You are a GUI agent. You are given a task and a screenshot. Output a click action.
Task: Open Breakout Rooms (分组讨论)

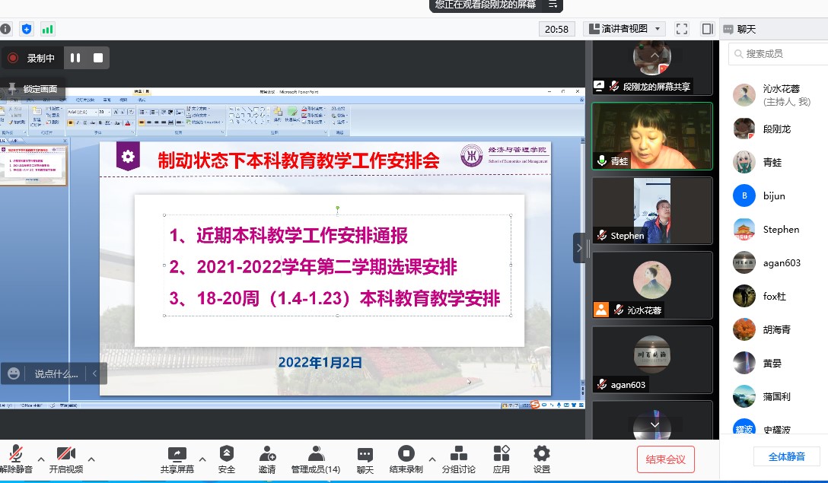[x=459, y=455]
